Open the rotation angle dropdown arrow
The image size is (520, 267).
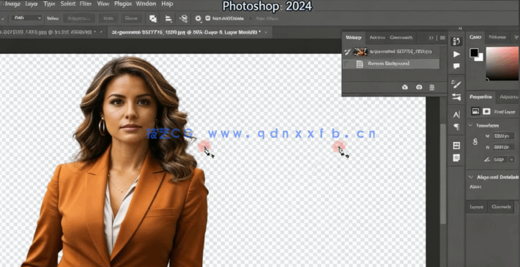(x=511, y=159)
